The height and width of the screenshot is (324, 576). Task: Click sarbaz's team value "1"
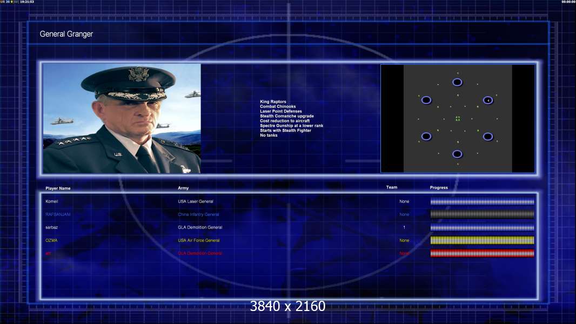(x=404, y=227)
